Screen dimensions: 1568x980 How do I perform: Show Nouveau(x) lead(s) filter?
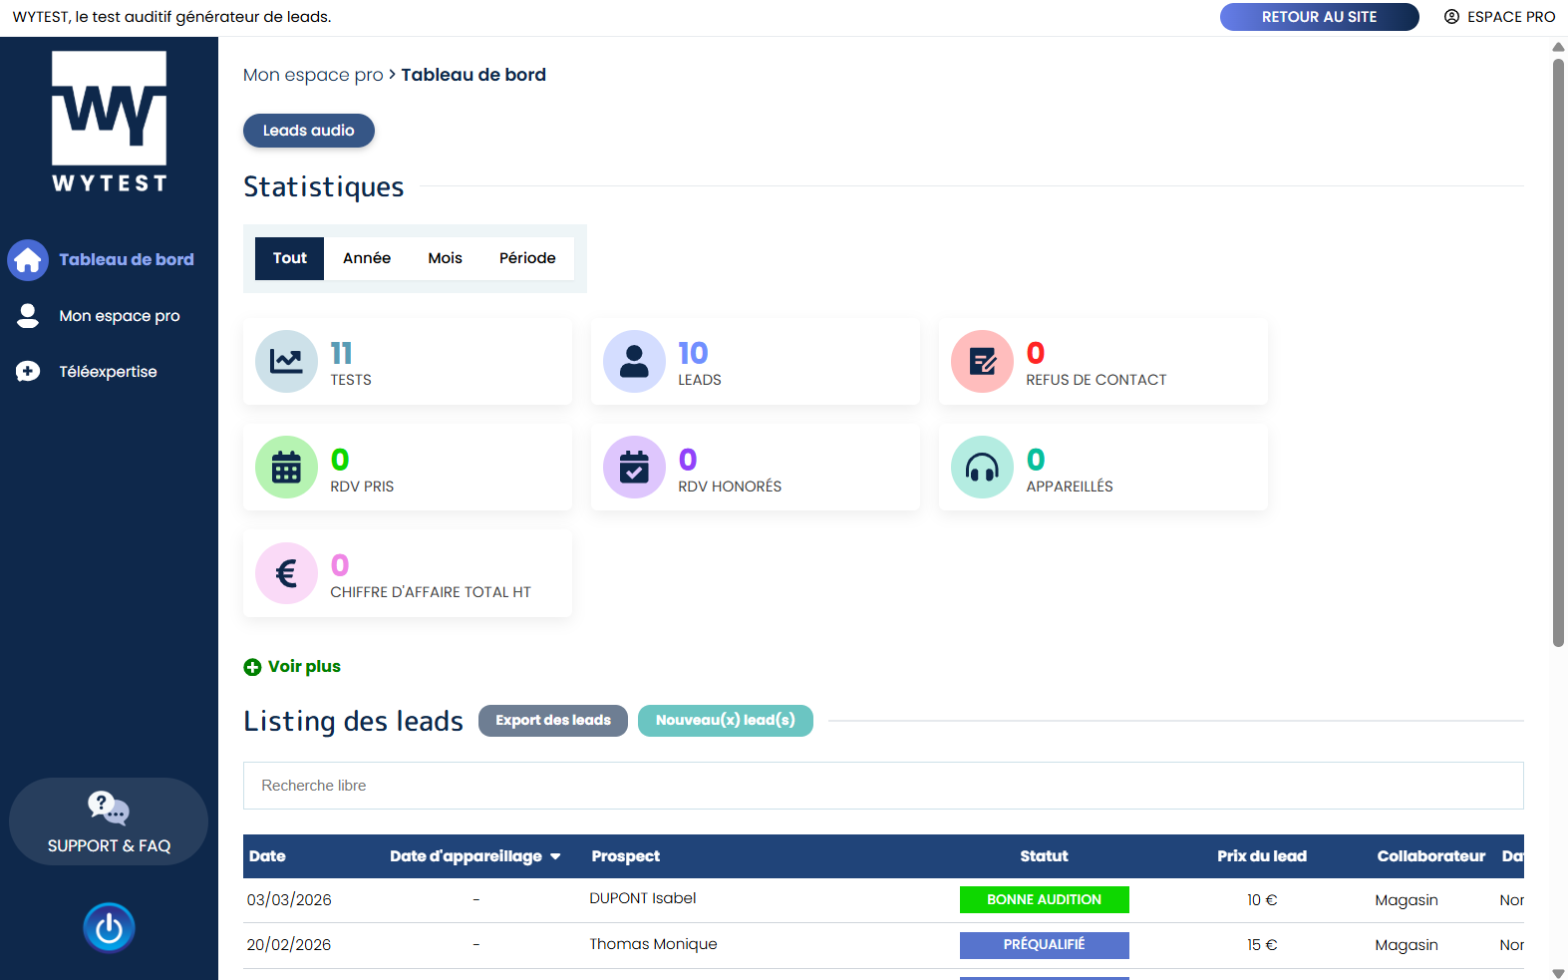pos(725,721)
